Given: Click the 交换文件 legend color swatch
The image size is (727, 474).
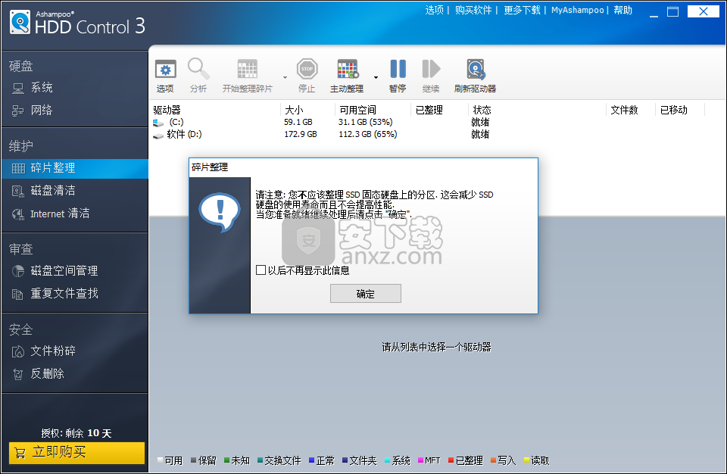Looking at the screenshot, I should click(x=260, y=460).
